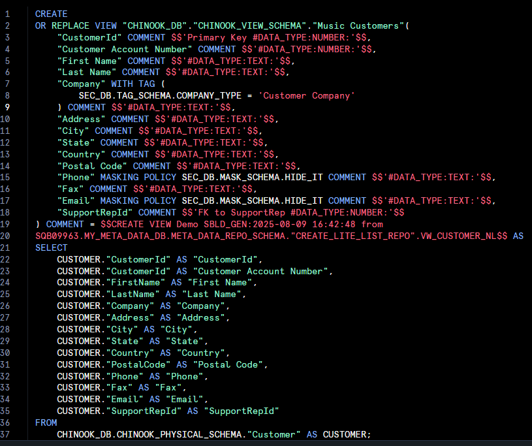Place cursor on the CREATE keyword

click(51, 14)
